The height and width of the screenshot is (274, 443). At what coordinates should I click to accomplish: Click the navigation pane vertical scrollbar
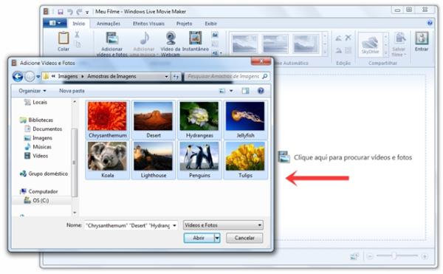(x=75, y=162)
